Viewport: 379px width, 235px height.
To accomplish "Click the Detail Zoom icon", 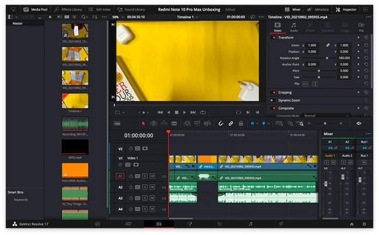I will click(290, 124).
